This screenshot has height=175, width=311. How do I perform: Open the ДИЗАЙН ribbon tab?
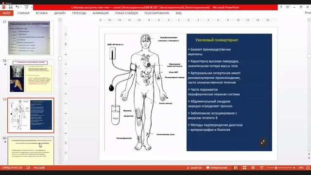coord(60,13)
